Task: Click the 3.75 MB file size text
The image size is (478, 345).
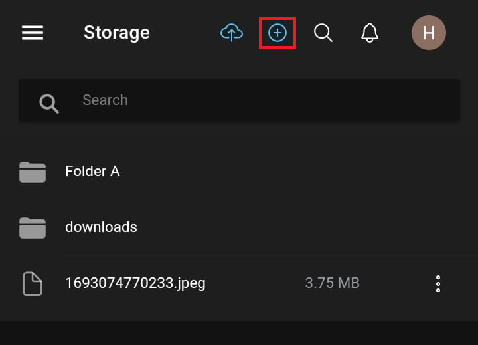Action: point(332,283)
